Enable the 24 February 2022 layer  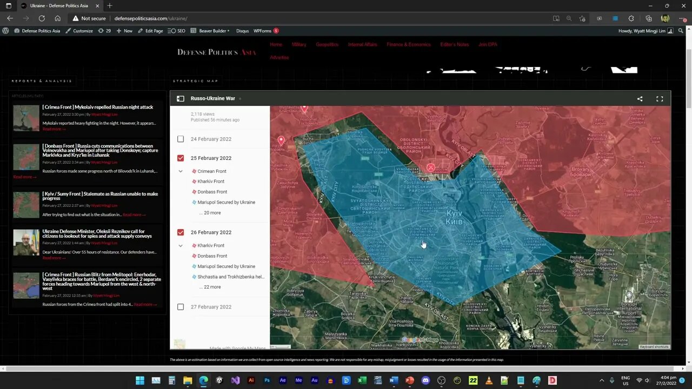click(x=181, y=139)
